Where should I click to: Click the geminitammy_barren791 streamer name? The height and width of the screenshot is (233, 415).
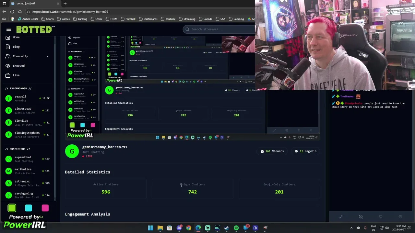click(105, 147)
